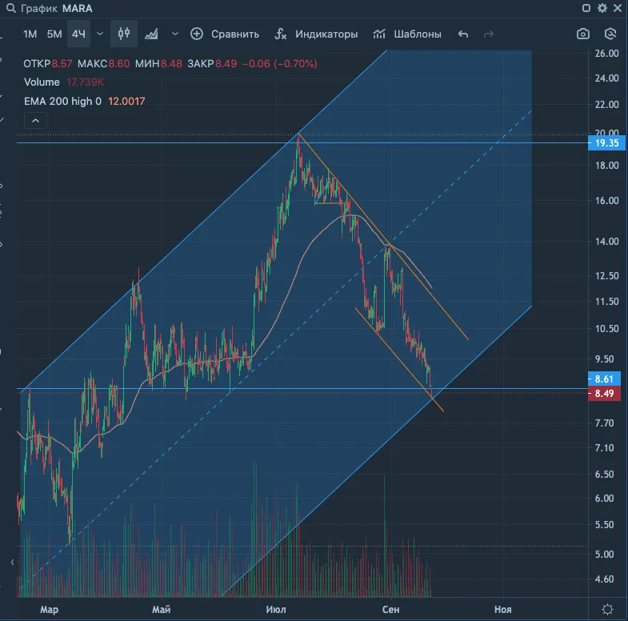
Task: Click the МАКС 8.60 high value
Action: click(104, 64)
